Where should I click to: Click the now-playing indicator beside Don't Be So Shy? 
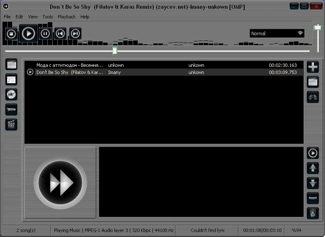[30, 72]
